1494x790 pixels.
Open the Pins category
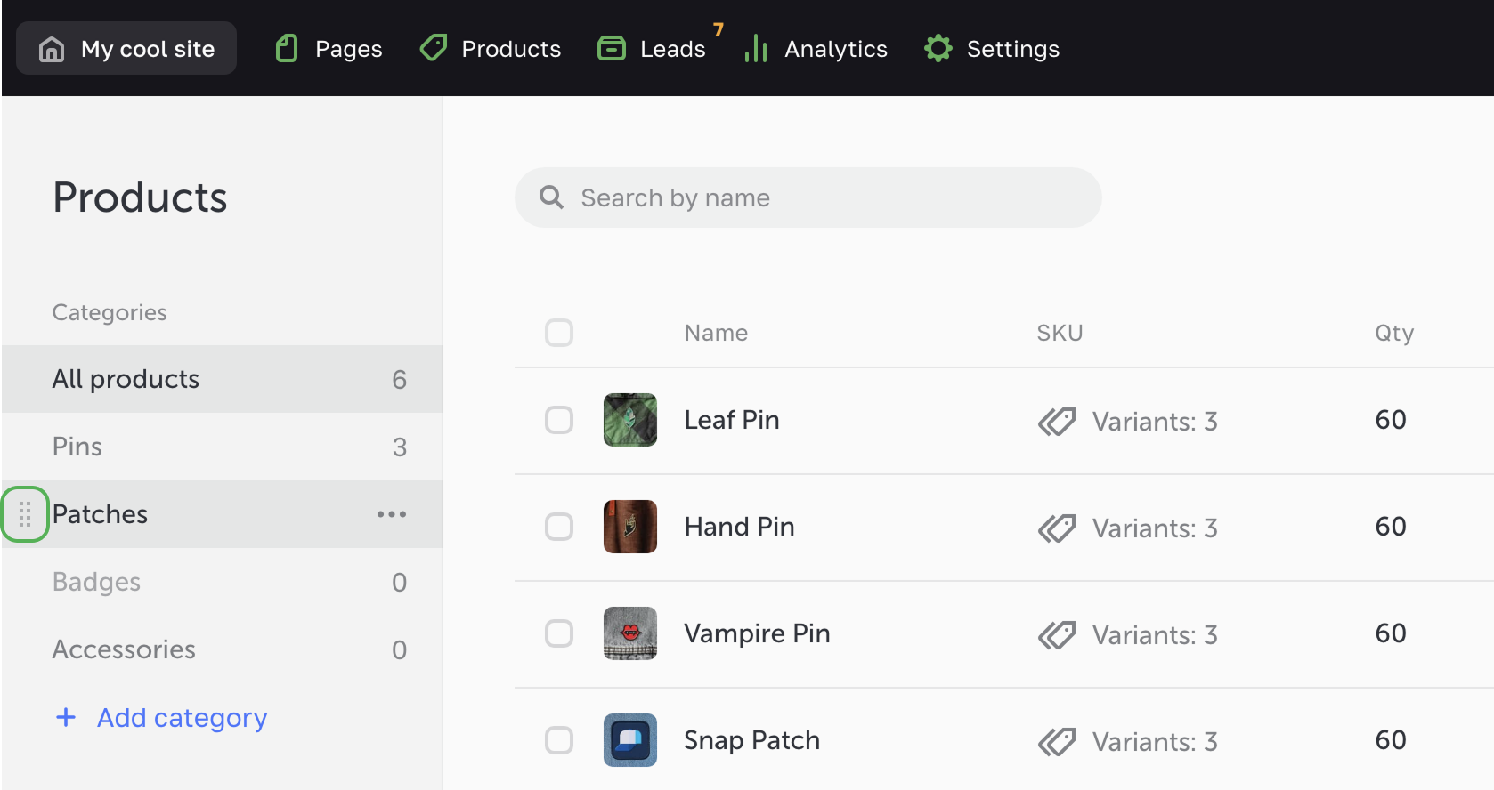[x=77, y=447]
